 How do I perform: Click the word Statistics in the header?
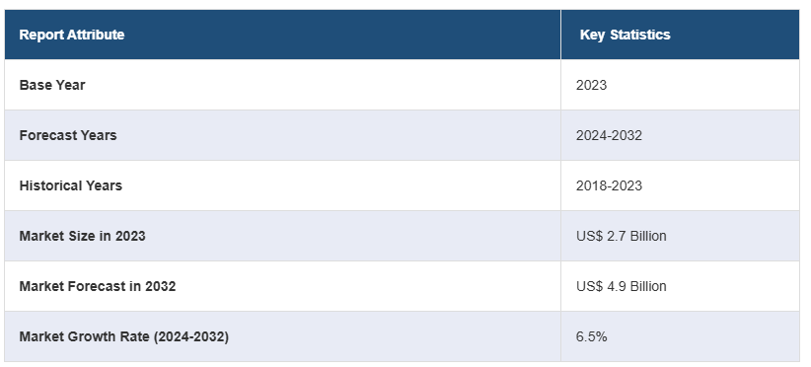pos(640,35)
